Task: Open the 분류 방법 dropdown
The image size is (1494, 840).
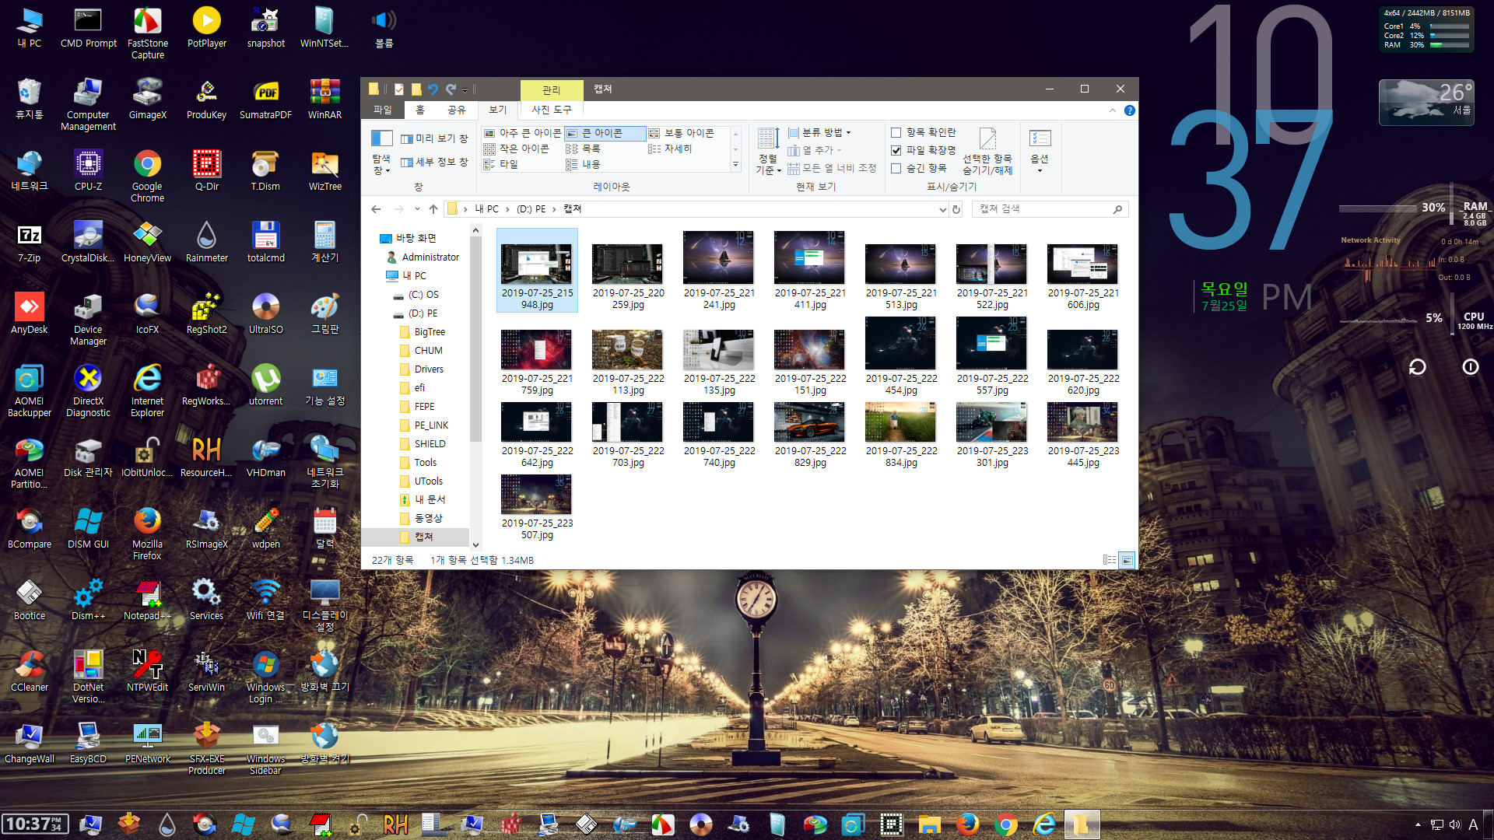Action: pos(819,132)
